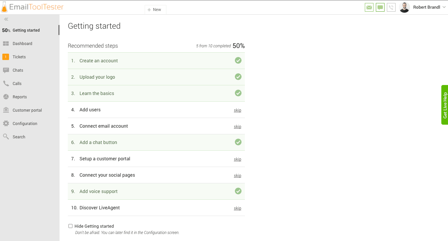This screenshot has height=241, width=448.
Task: Go to Dashboard menu item
Action: click(x=22, y=44)
